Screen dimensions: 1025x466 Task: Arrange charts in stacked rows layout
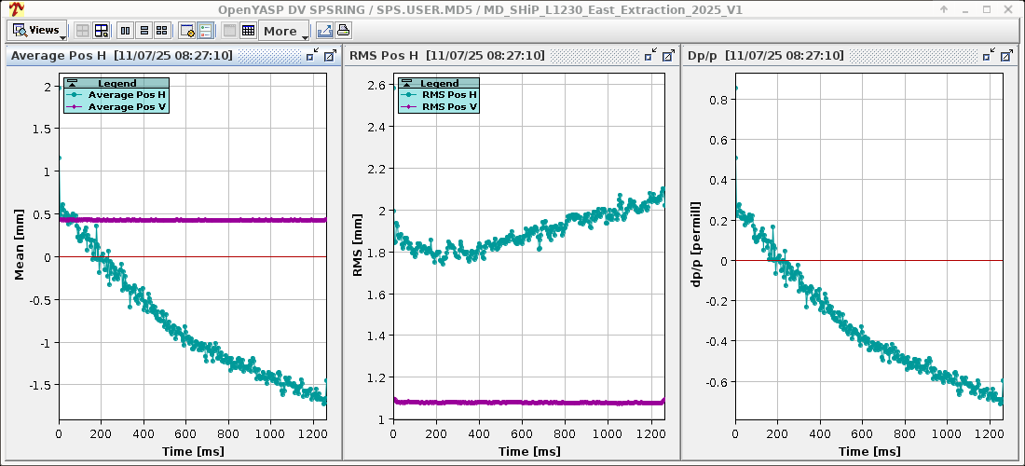pyautogui.click(x=143, y=31)
